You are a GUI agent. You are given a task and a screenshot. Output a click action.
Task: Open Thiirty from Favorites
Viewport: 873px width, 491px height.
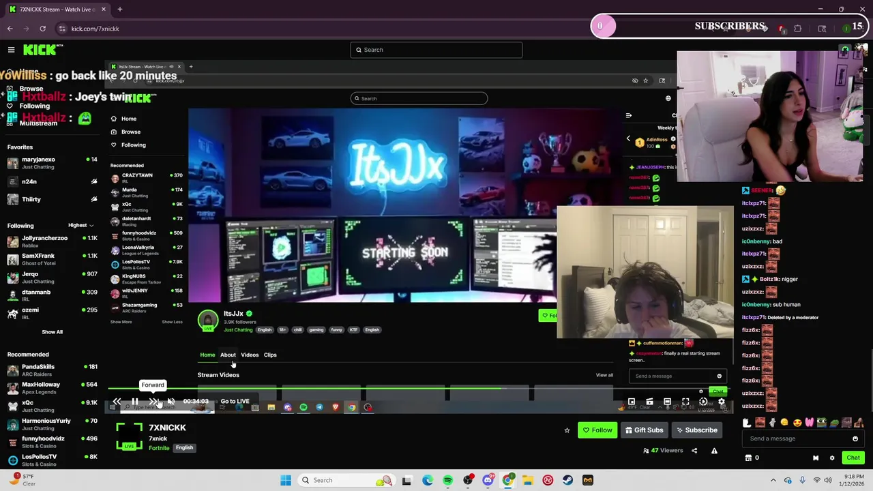point(51,199)
